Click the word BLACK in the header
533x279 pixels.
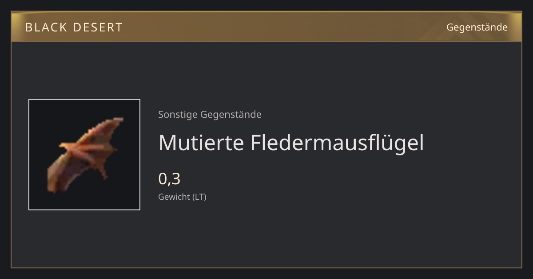coord(45,27)
